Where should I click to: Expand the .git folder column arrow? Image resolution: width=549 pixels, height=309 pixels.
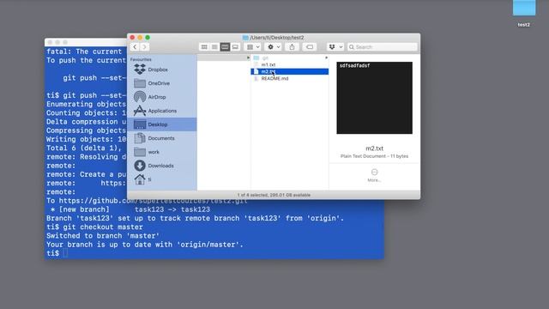click(326, 58)
